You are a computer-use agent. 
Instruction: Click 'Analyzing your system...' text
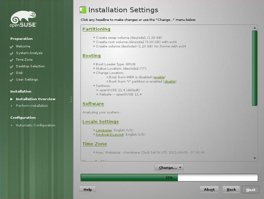pyautogui.click(x=102, y=112)
